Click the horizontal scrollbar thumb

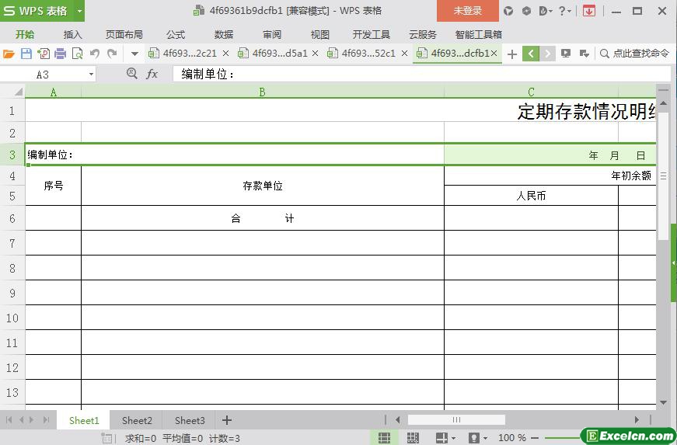click(x=456, y=420)
